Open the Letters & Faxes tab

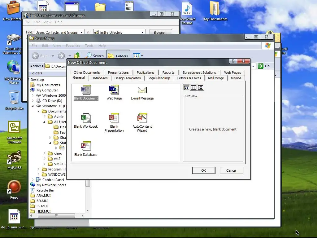coord(189,78)
